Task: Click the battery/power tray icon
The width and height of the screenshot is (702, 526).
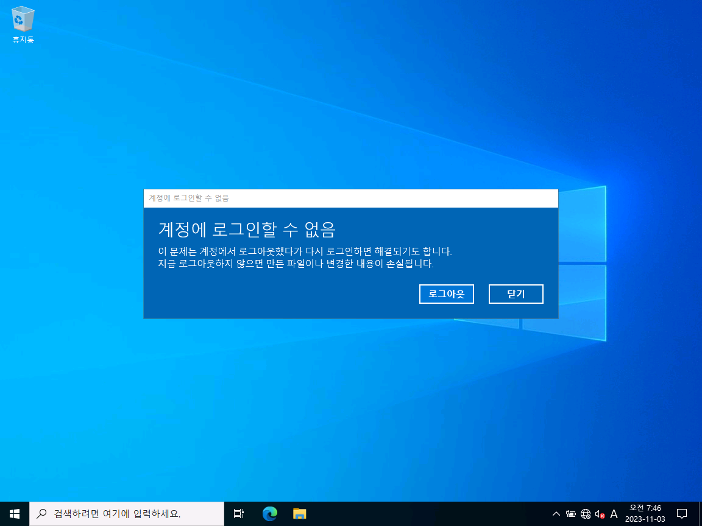Action: [571, 514]
